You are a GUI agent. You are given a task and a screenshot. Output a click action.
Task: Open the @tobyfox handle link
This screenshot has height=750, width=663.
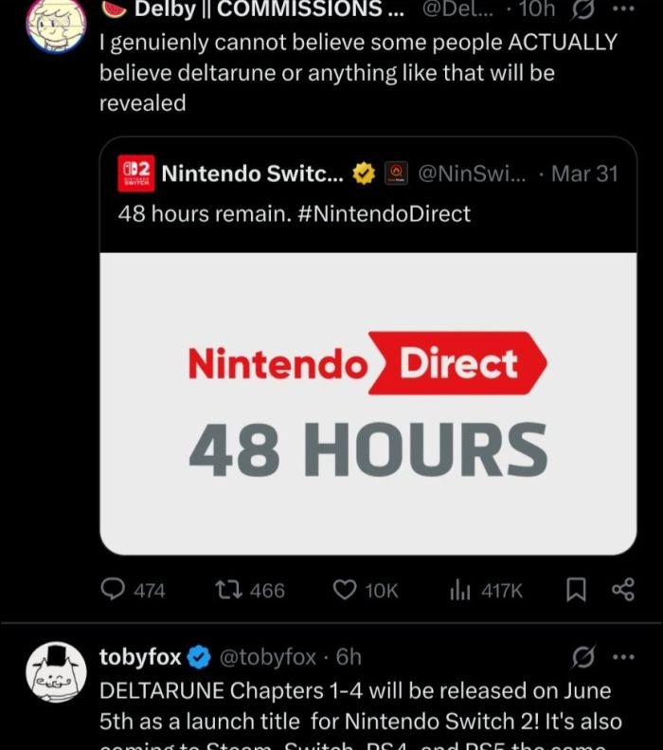[268, 657]
